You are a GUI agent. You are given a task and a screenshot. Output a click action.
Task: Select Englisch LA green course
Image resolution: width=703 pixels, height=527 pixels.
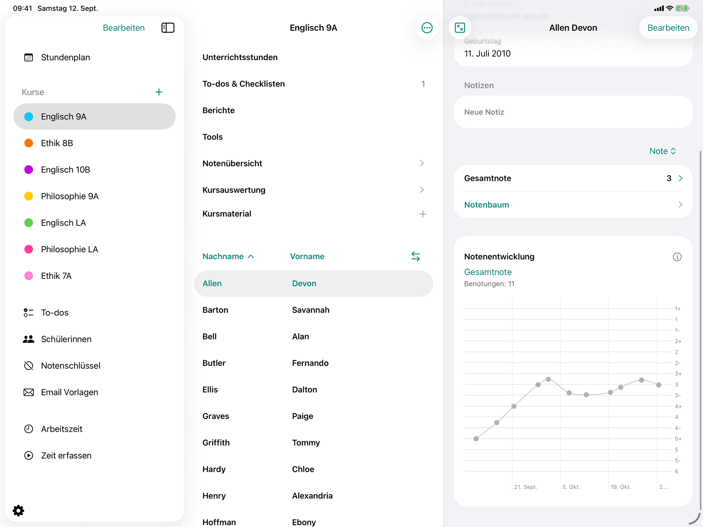point(94,223)
